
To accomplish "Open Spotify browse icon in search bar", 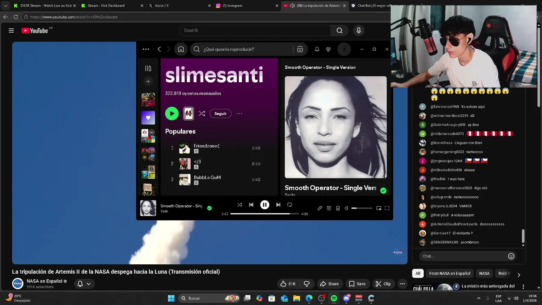I will click(x=300, y=49).
